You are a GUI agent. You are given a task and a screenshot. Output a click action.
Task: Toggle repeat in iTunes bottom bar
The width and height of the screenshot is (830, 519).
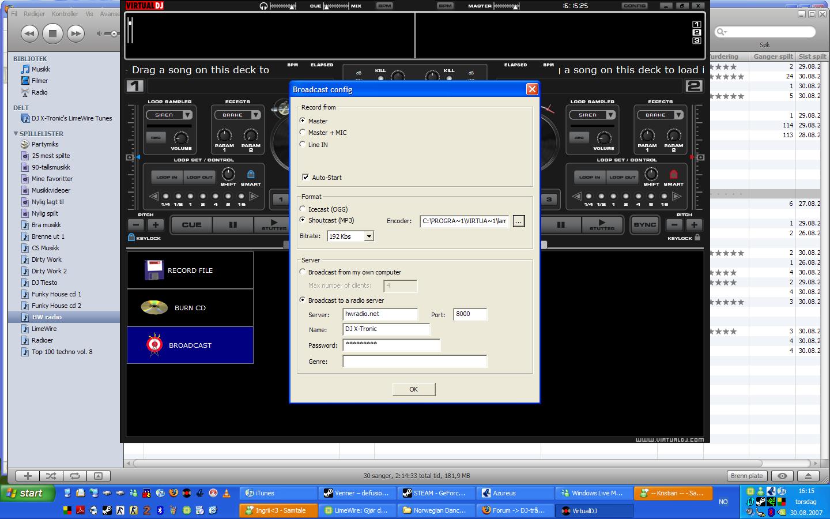tap(75, 476)
